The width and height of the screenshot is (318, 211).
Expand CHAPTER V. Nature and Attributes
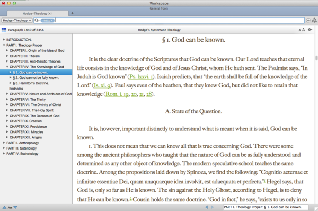click(x=7, y=94)
